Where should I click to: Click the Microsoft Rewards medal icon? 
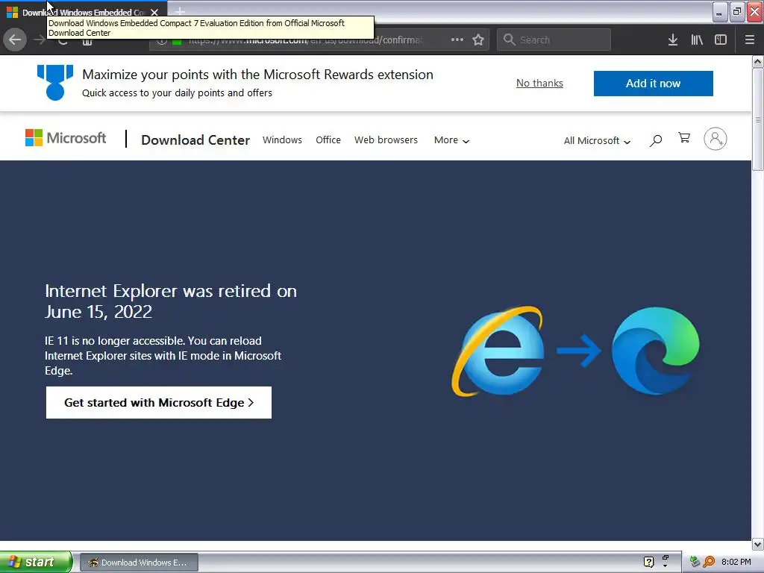(55, 83)
